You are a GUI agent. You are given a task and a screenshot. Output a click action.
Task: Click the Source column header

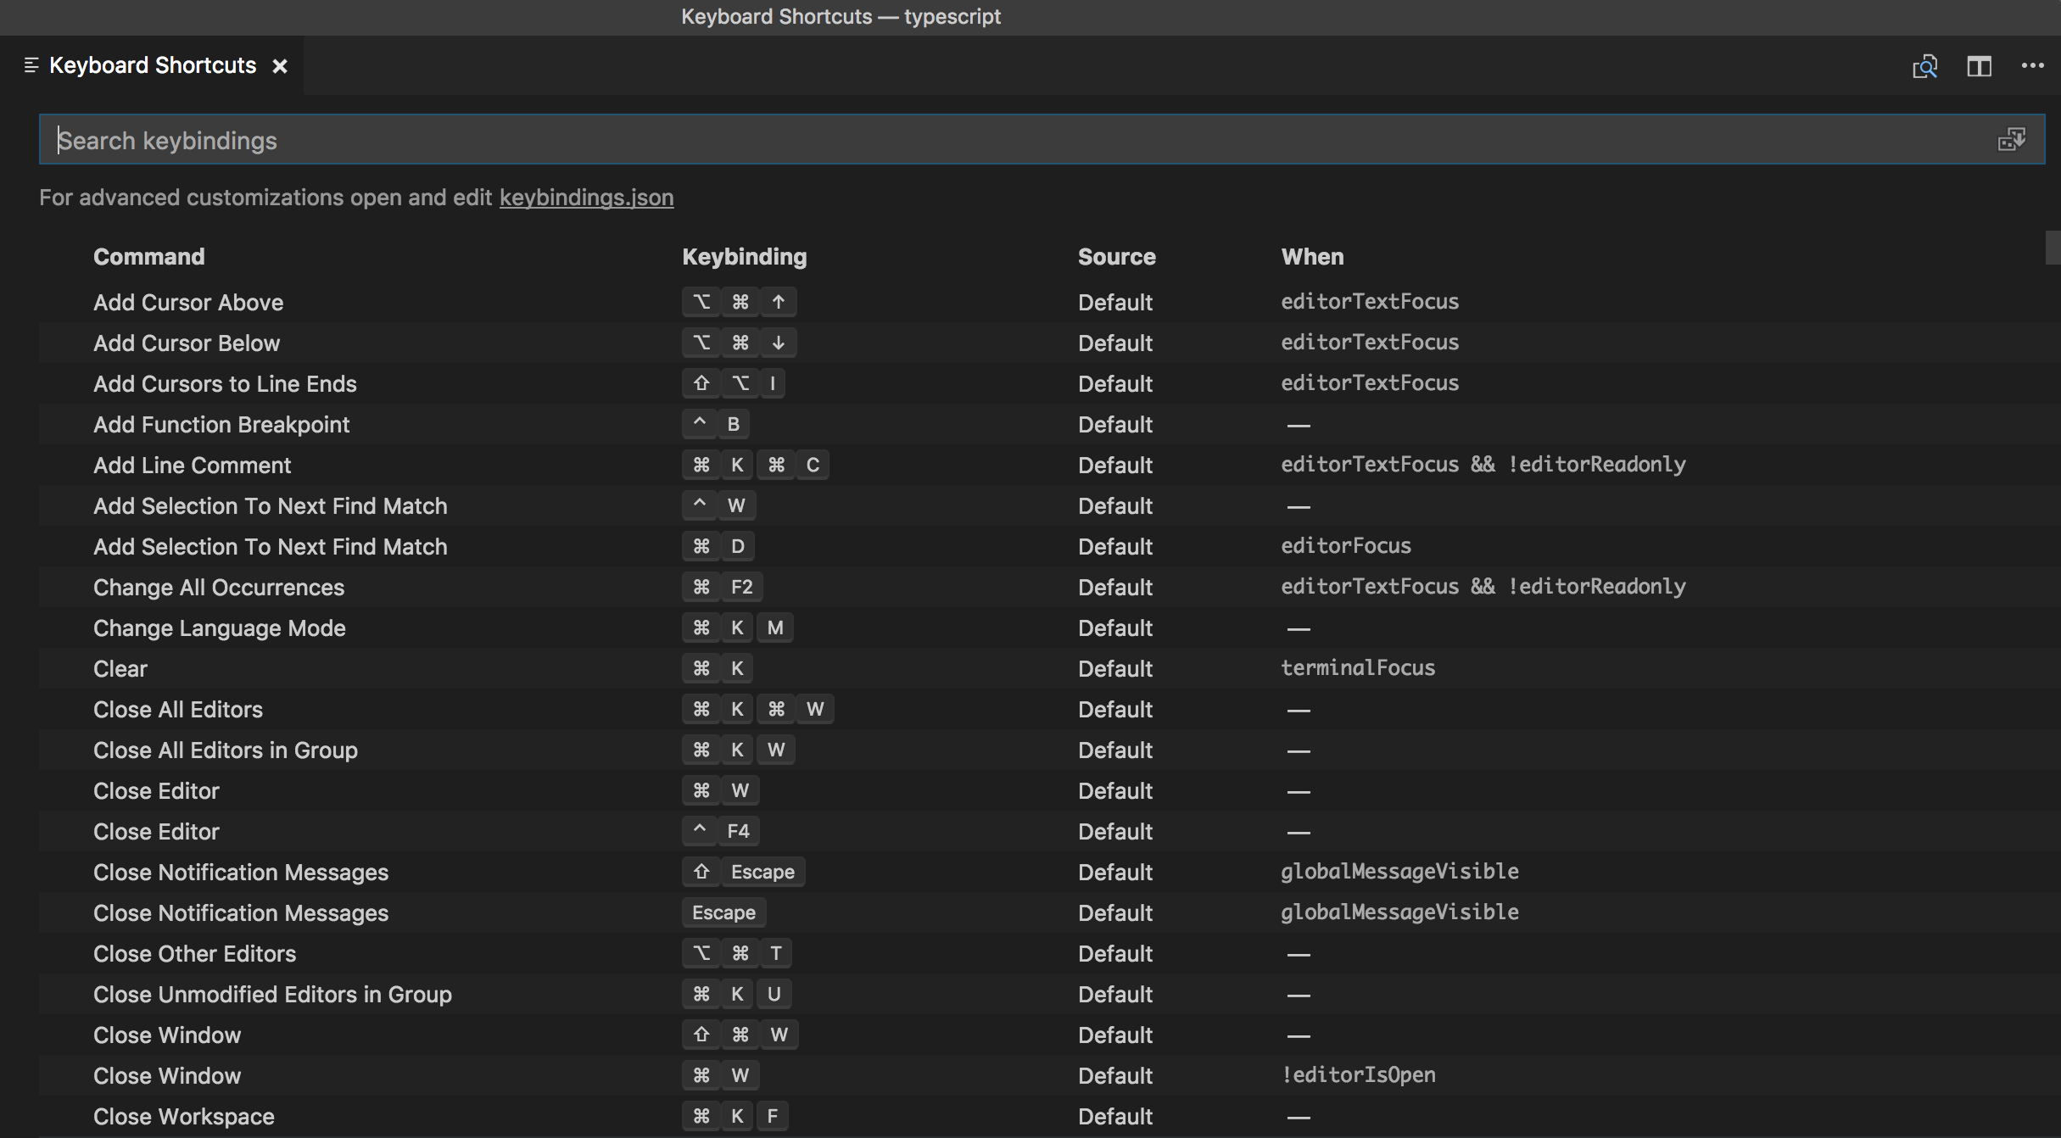point(1116,257)
